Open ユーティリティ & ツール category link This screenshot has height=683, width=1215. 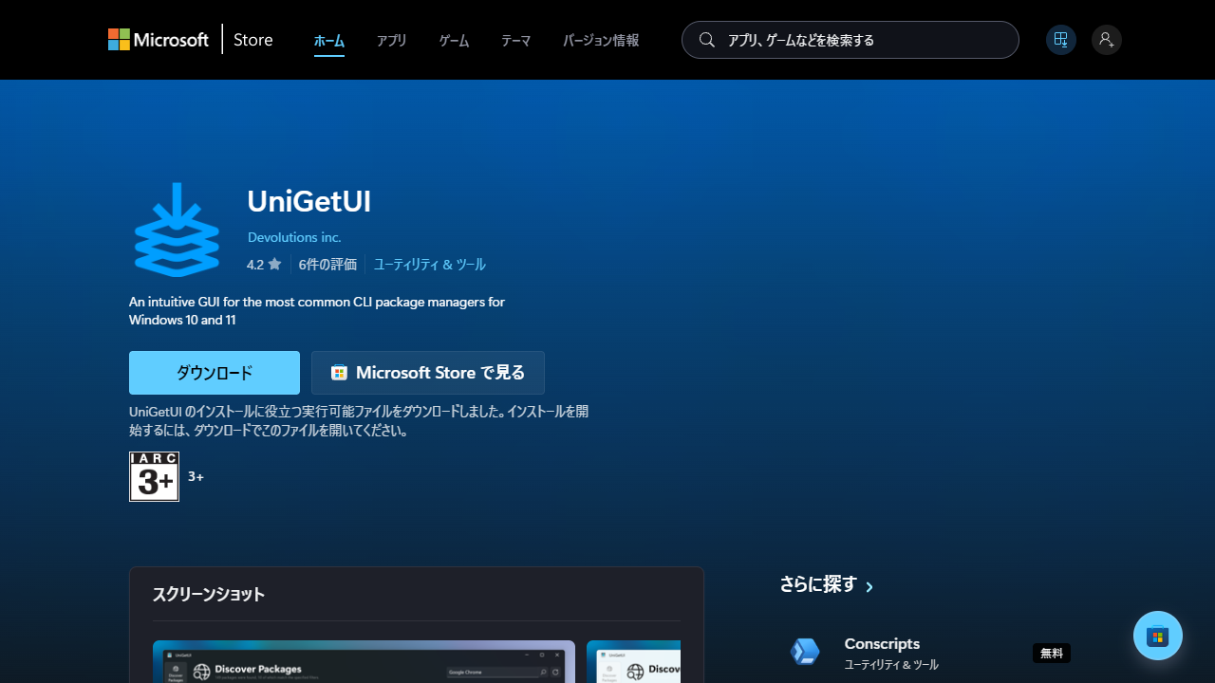[x=429, y=265]
